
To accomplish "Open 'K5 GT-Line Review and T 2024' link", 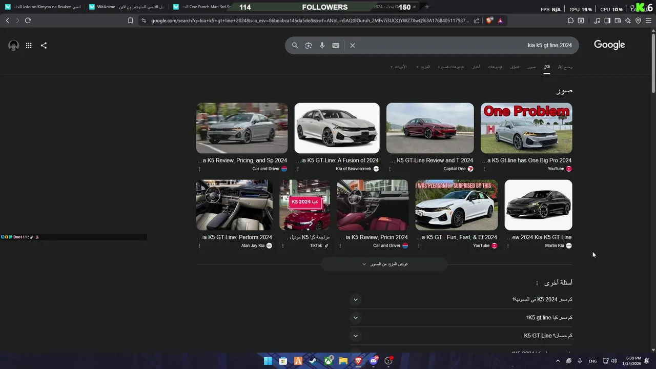I will click(x=432, y=160).
